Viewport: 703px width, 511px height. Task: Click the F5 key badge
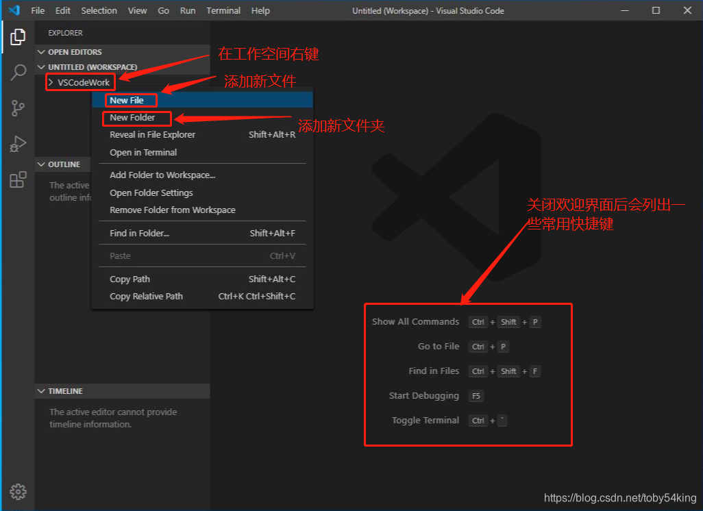[476, 396]
